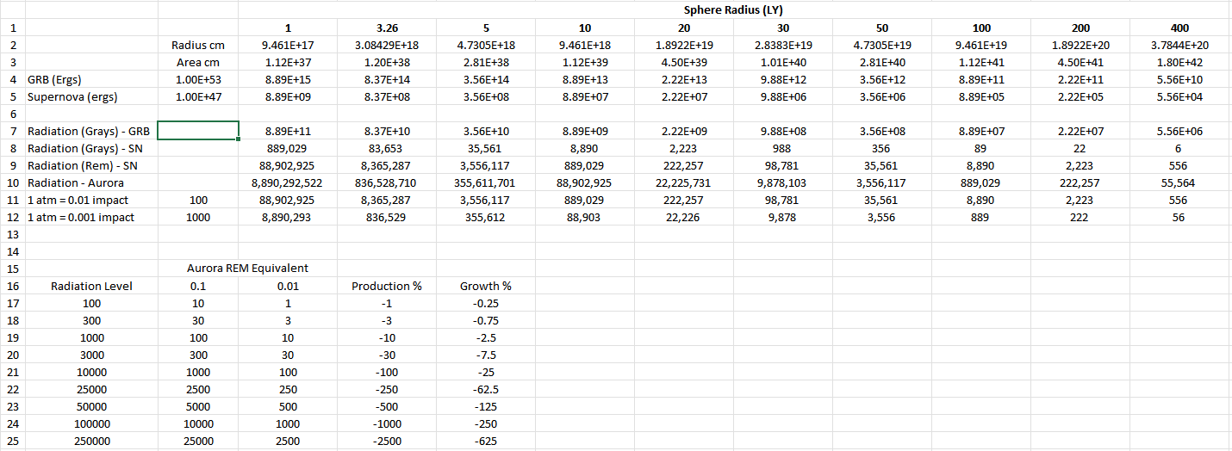Select the -2500 production cell
1232x451 pixels.
pyautogui.click(x=387, y=441)
